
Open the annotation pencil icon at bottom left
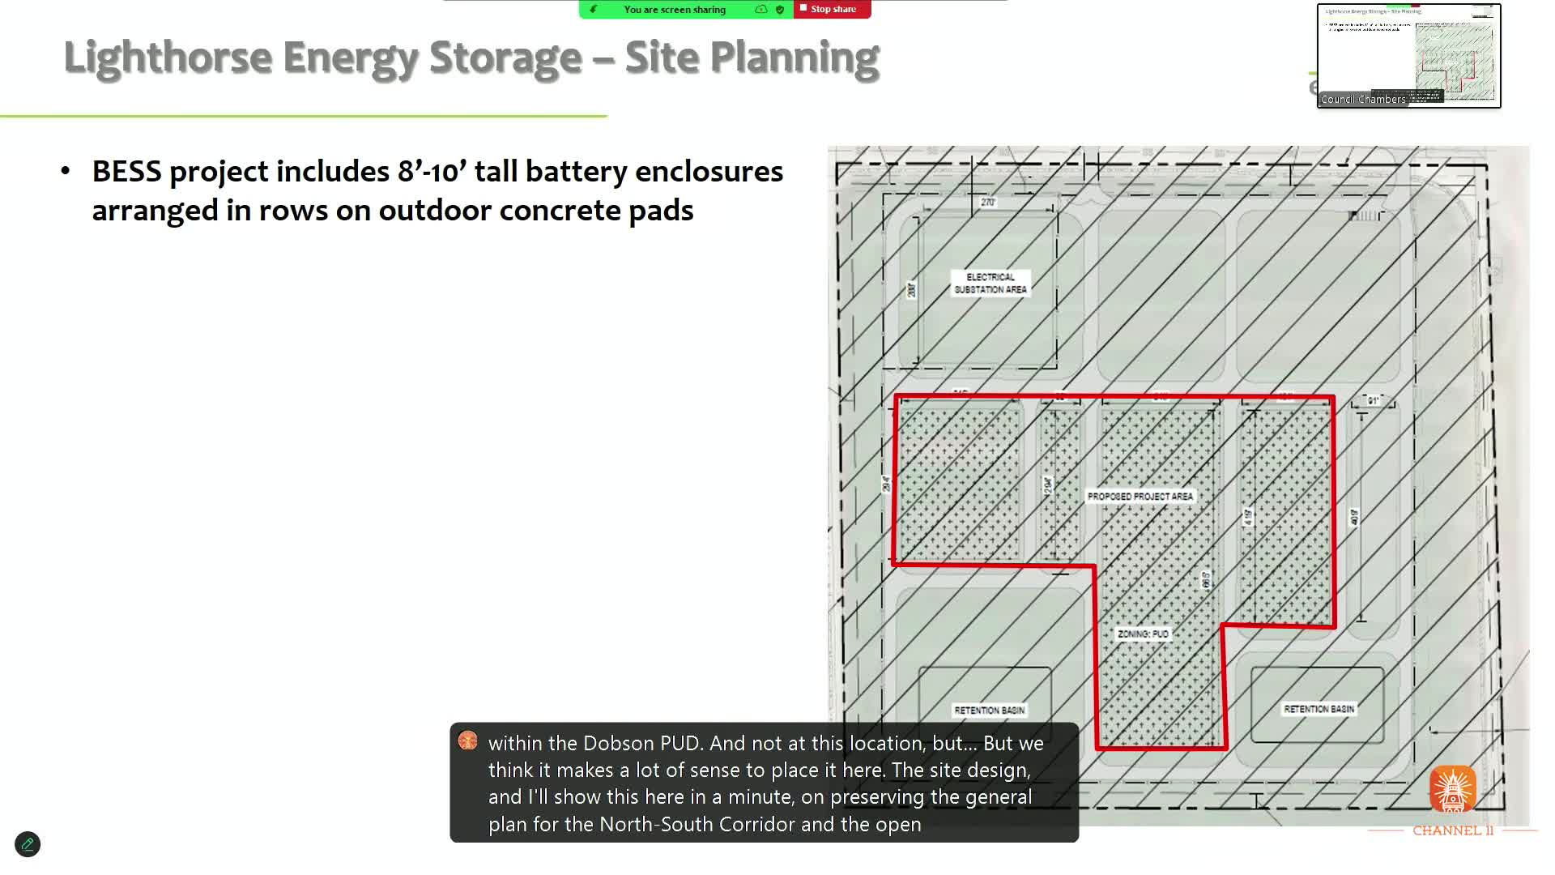pyautogui.click(x=28, y=844)
